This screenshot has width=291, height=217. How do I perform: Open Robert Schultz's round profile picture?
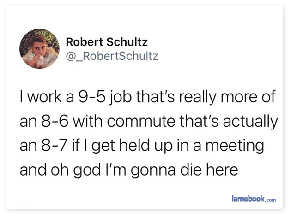pyautogui.click(x=39, y=49)
